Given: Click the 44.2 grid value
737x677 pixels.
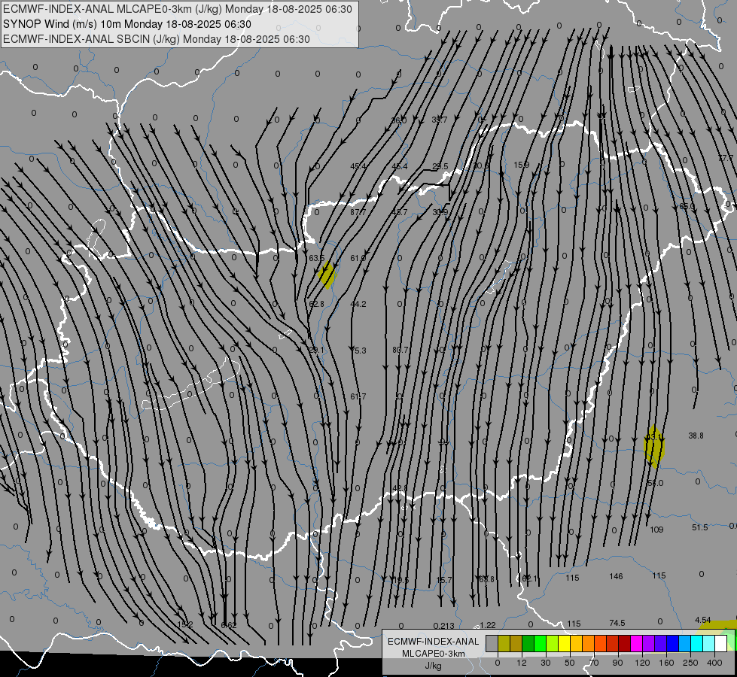Looking at the screenshot, I should [x=358, y=304].
